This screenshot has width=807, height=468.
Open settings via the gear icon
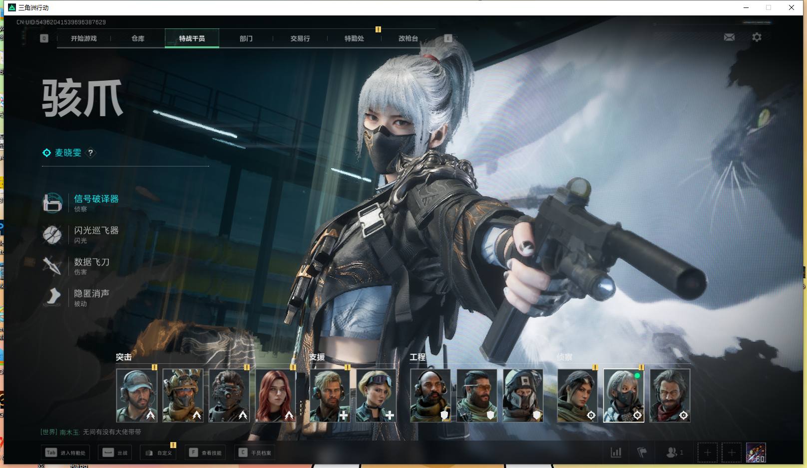point(757,37)
